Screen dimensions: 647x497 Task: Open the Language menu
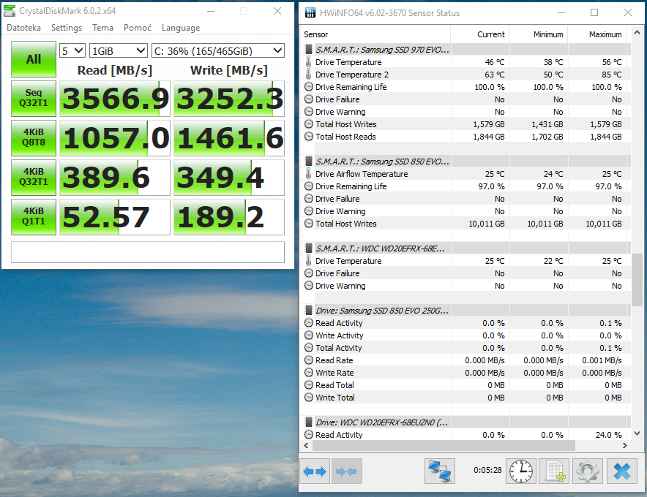pos(180,28)
